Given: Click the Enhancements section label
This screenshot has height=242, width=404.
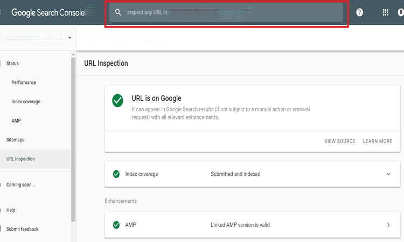Looking at the screenshot, I should point(121,201).
